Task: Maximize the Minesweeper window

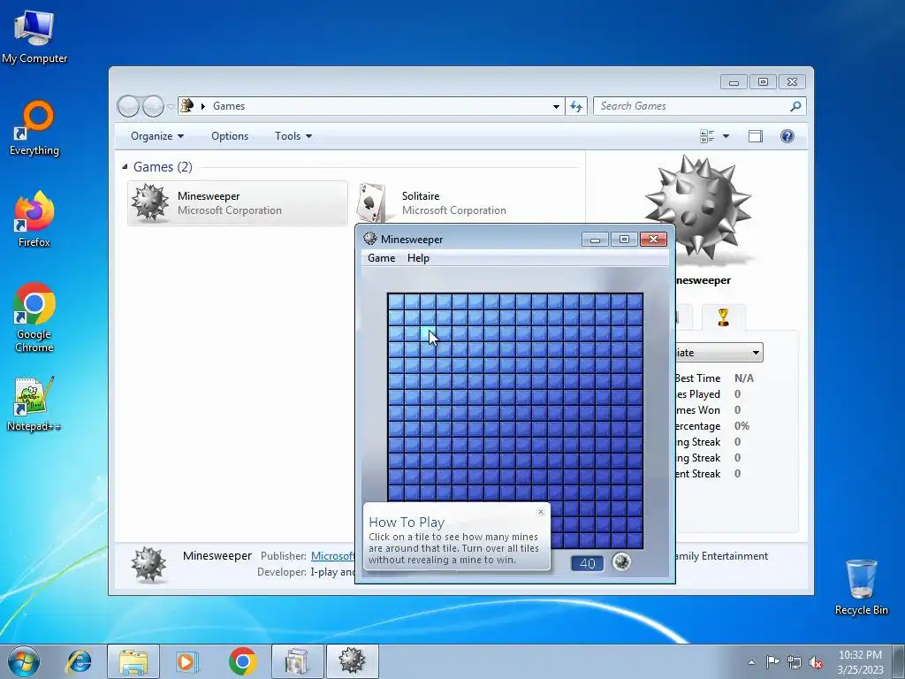Action: pyautogui.click(x=624, y=240)
